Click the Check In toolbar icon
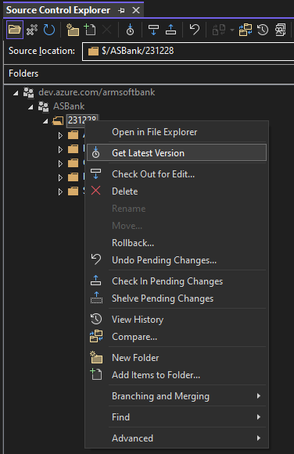 click(170, 30)
